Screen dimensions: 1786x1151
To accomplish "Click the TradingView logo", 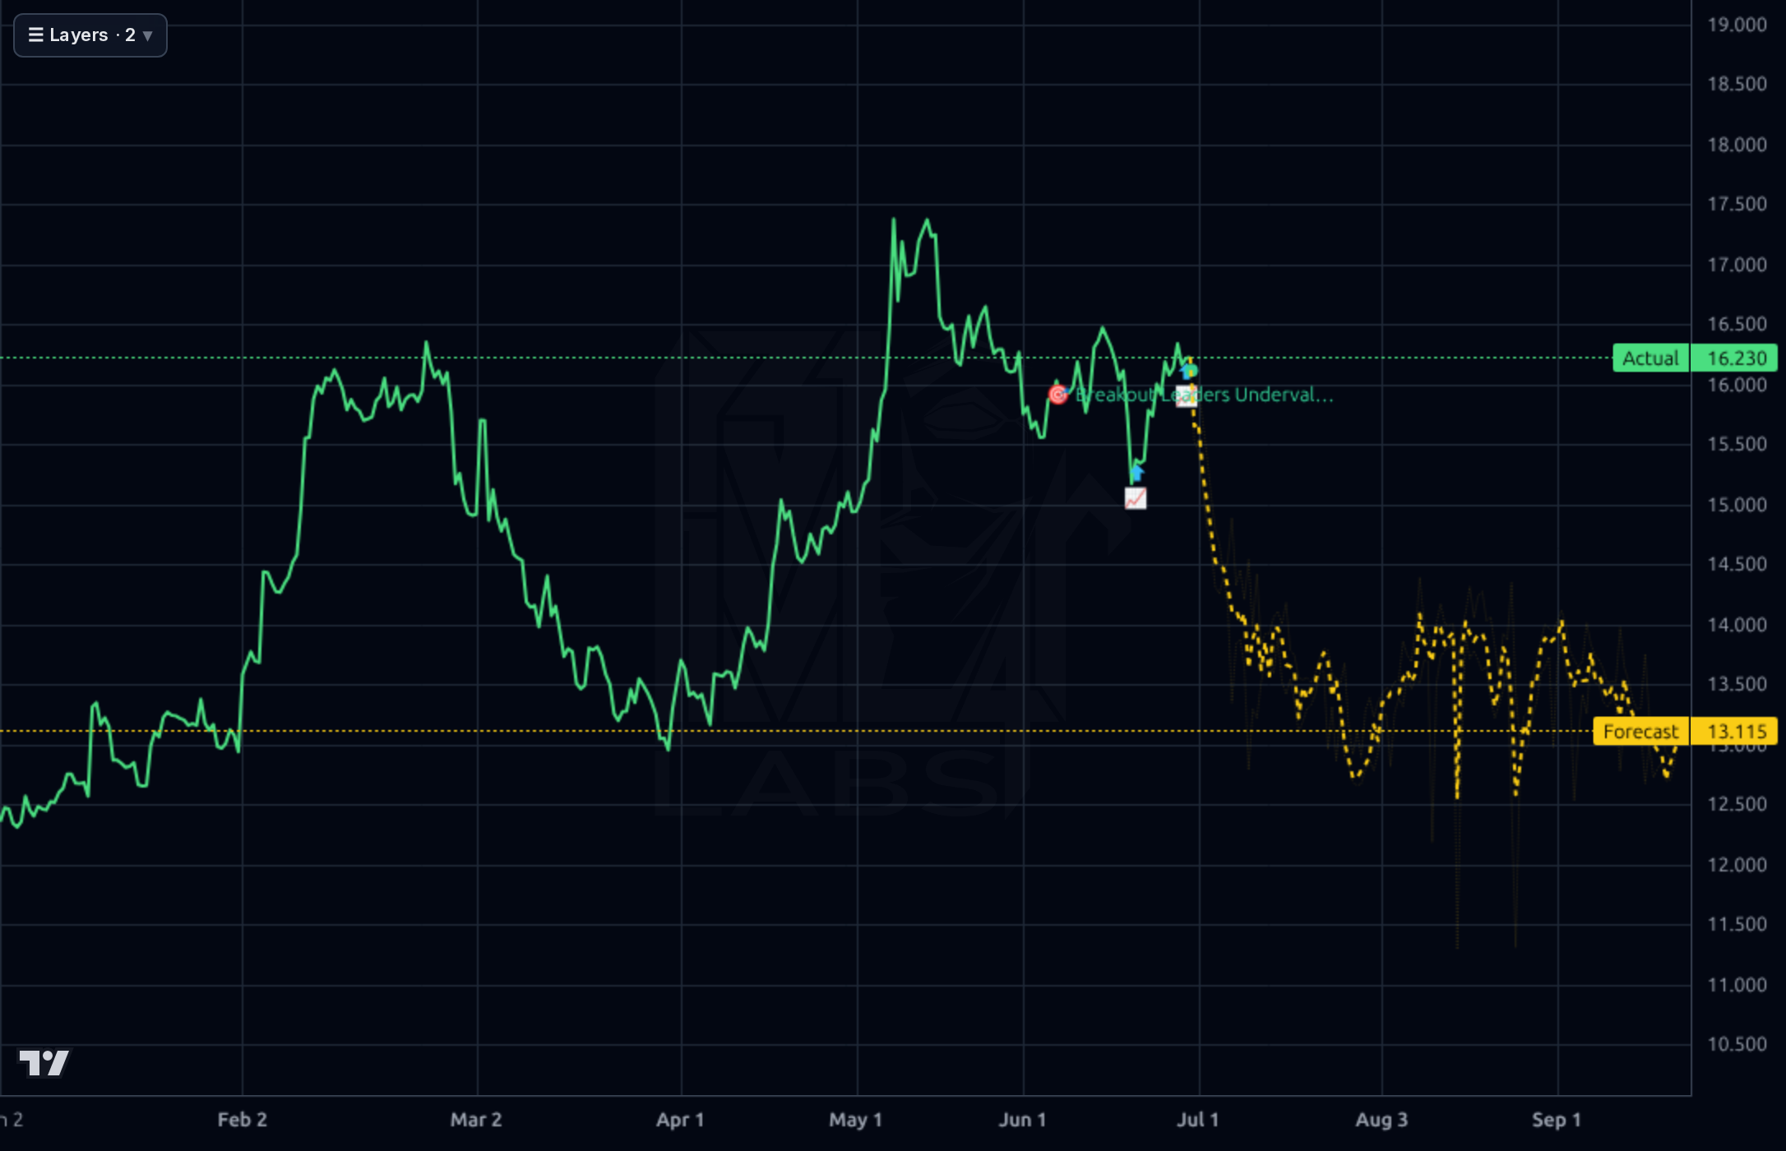I will (x=44, y=1062).
